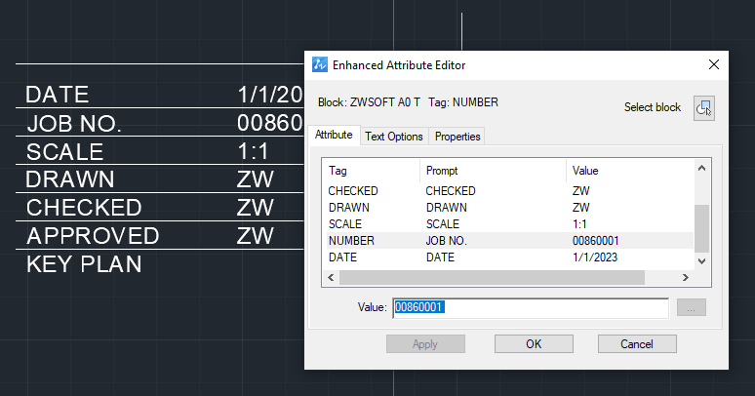Click the Prompt column header

[493, 171]
